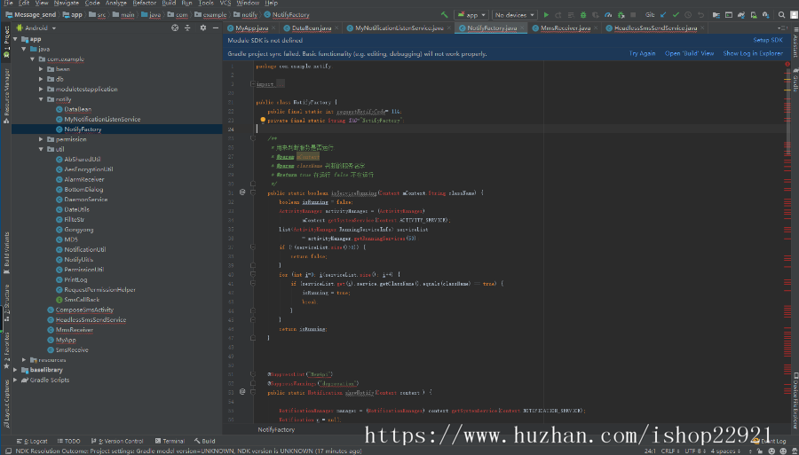
Task: Click the Collapse All icon in project panel
Action: [x=188, y=28]
